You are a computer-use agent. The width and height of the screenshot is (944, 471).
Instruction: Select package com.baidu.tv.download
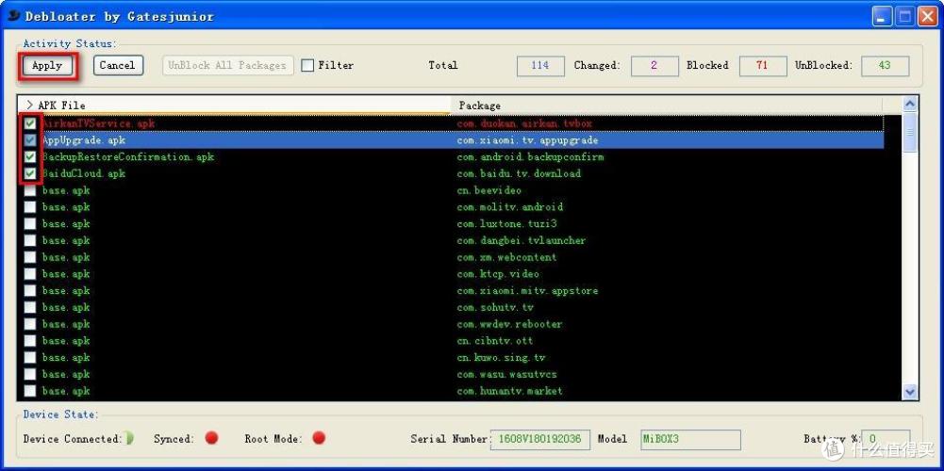(x=519, y=174)
